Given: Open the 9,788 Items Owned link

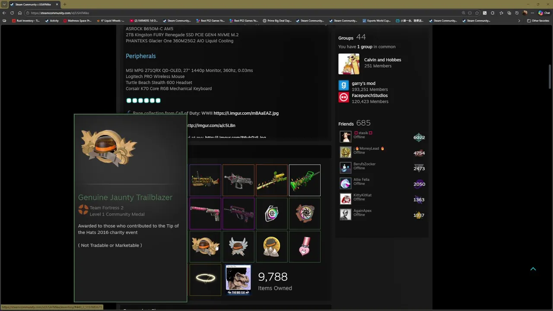Looking at the screenshot, I should pos(275,281).
